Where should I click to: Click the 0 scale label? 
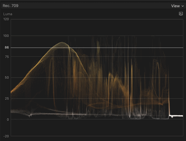[8, 119]
